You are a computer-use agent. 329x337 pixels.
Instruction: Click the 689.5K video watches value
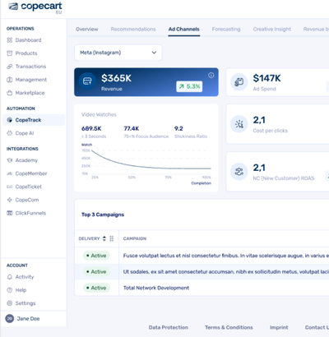click(x=91, y=128)
